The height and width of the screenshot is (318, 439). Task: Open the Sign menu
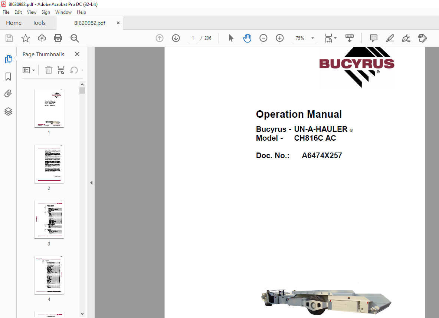click(46, 12)
